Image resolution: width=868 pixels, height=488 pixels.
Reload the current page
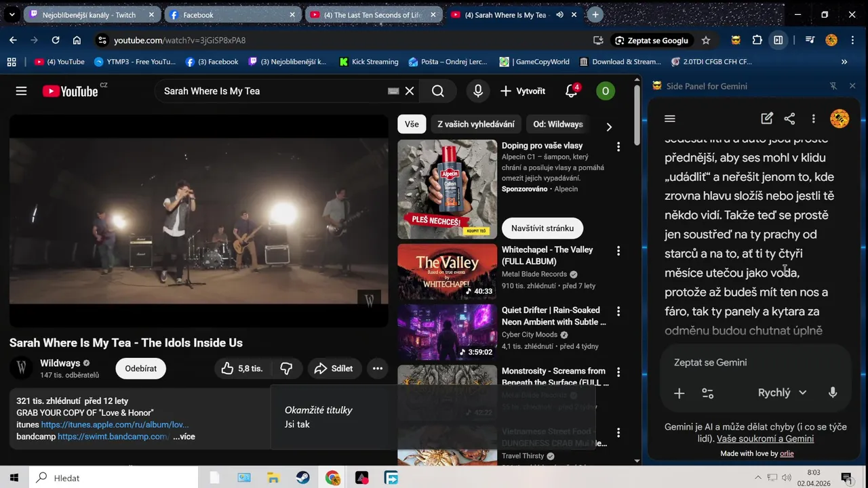56,40
